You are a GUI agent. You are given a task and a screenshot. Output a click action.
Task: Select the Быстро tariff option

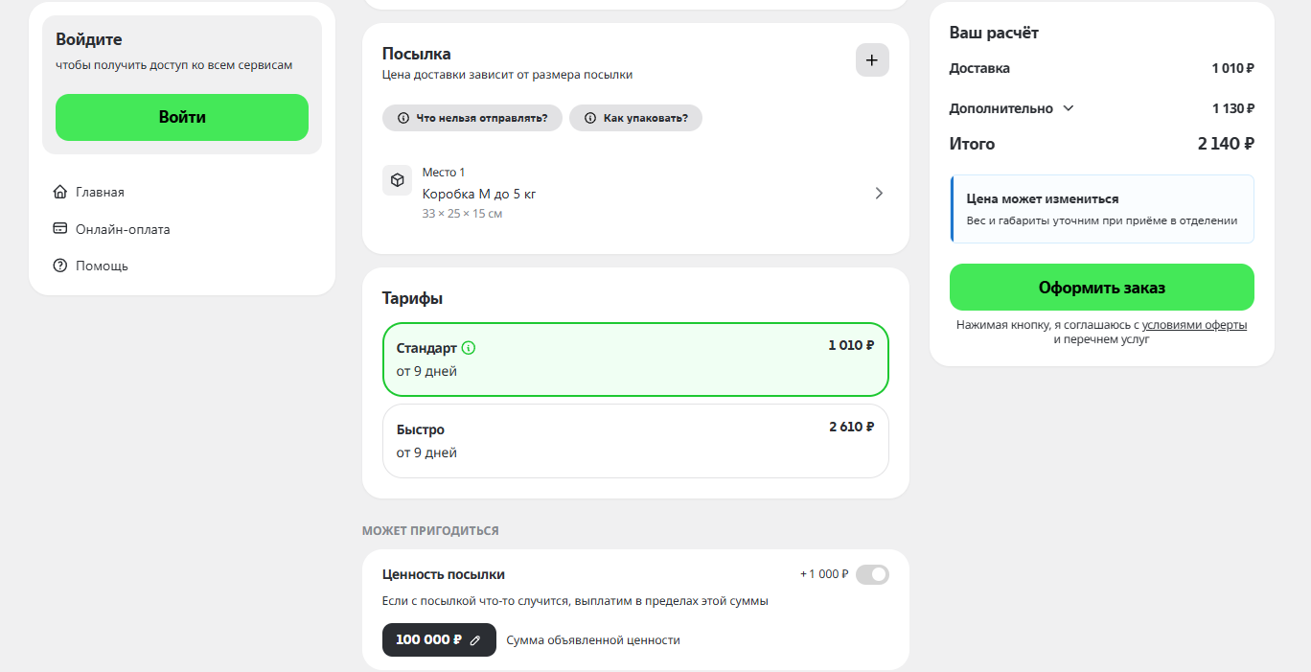tap(635, 441)
